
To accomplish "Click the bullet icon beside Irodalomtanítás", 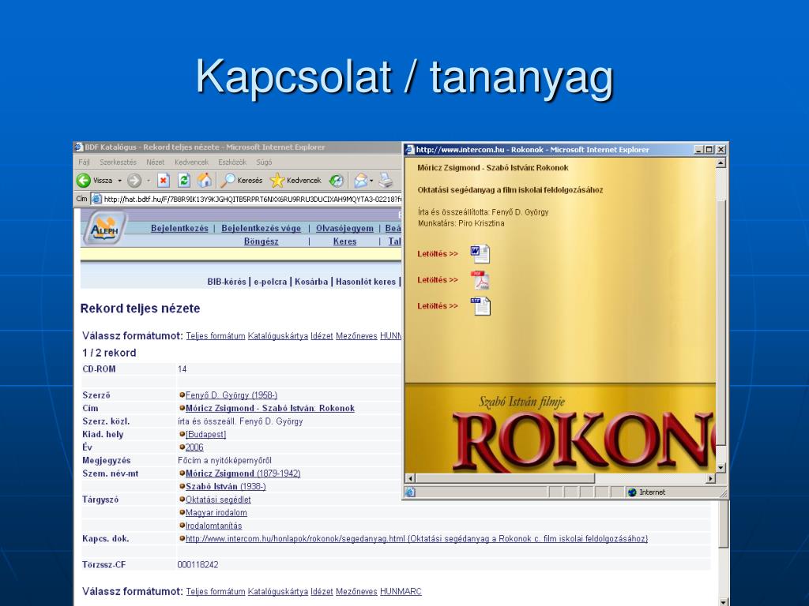I will tap(182, 526).
